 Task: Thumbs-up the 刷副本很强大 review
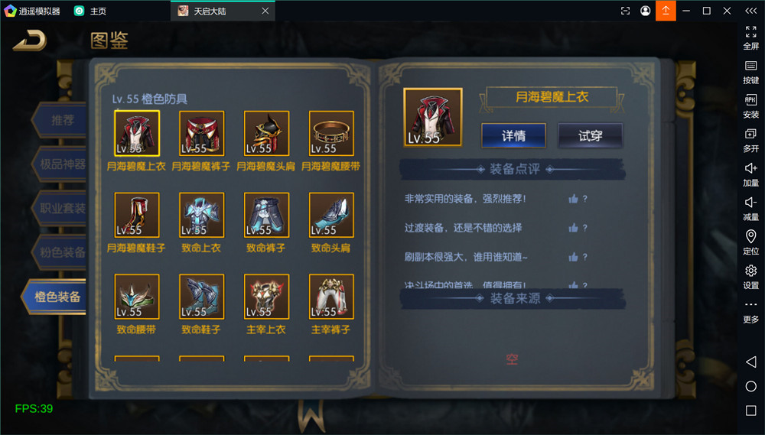(573, 257)
